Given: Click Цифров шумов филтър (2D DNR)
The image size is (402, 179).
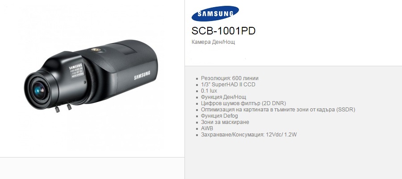Looking at the screenshot, I should tap(243, 103).
